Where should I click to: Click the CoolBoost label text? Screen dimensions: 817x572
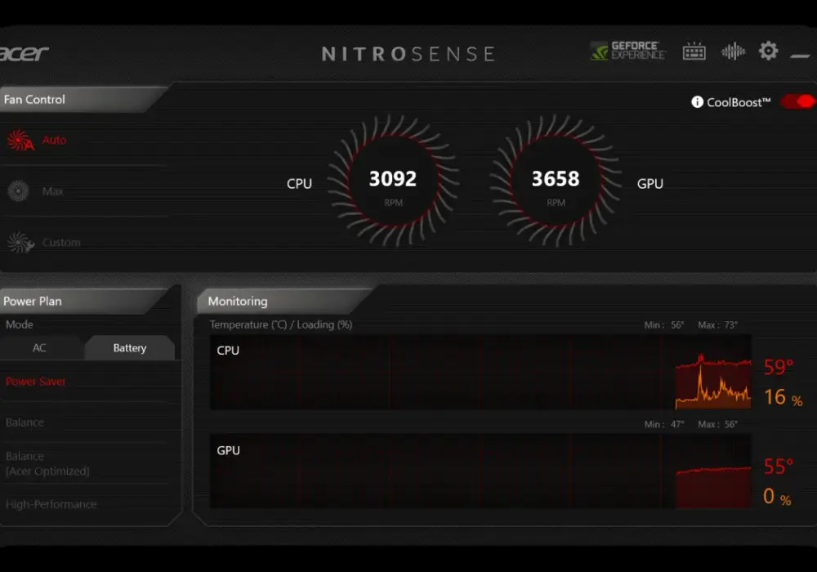(739, 103)
